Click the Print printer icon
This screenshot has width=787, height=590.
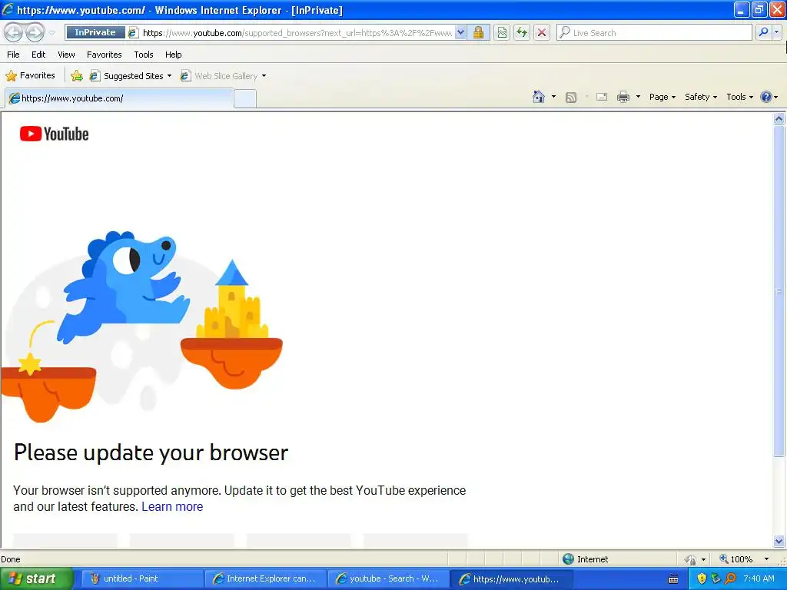pos(623,97)
